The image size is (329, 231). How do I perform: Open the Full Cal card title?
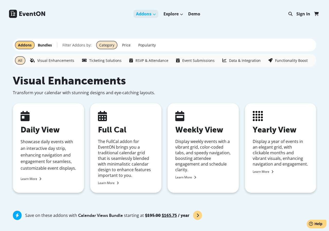click(x=112, y=130)
